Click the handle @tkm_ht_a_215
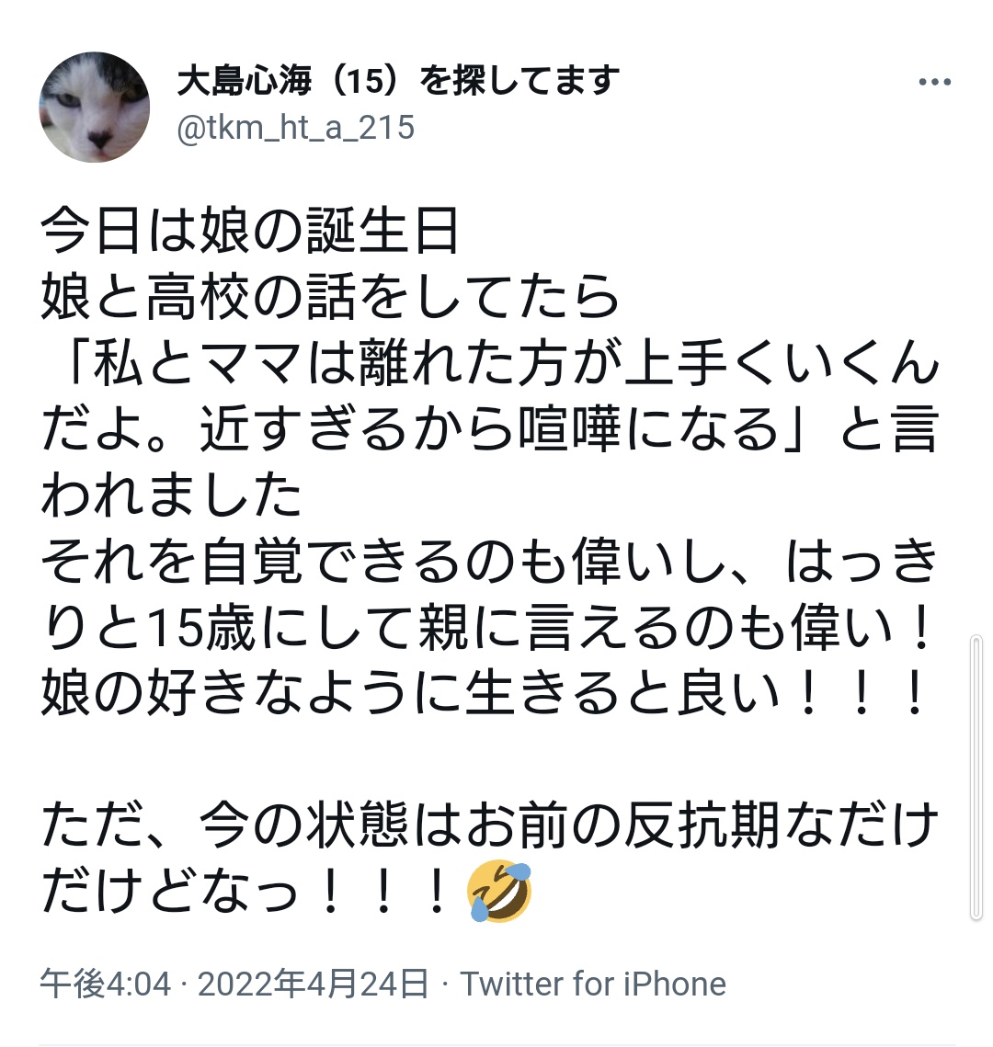Image resolution: width=993 pixels, height=1047 pixels. tap(296, 127)
